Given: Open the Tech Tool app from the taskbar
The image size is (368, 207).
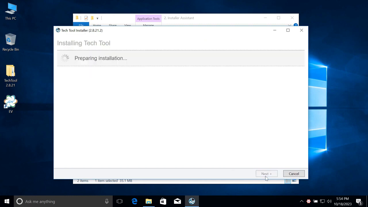Looking at the screenshot, I should [192, 201].
